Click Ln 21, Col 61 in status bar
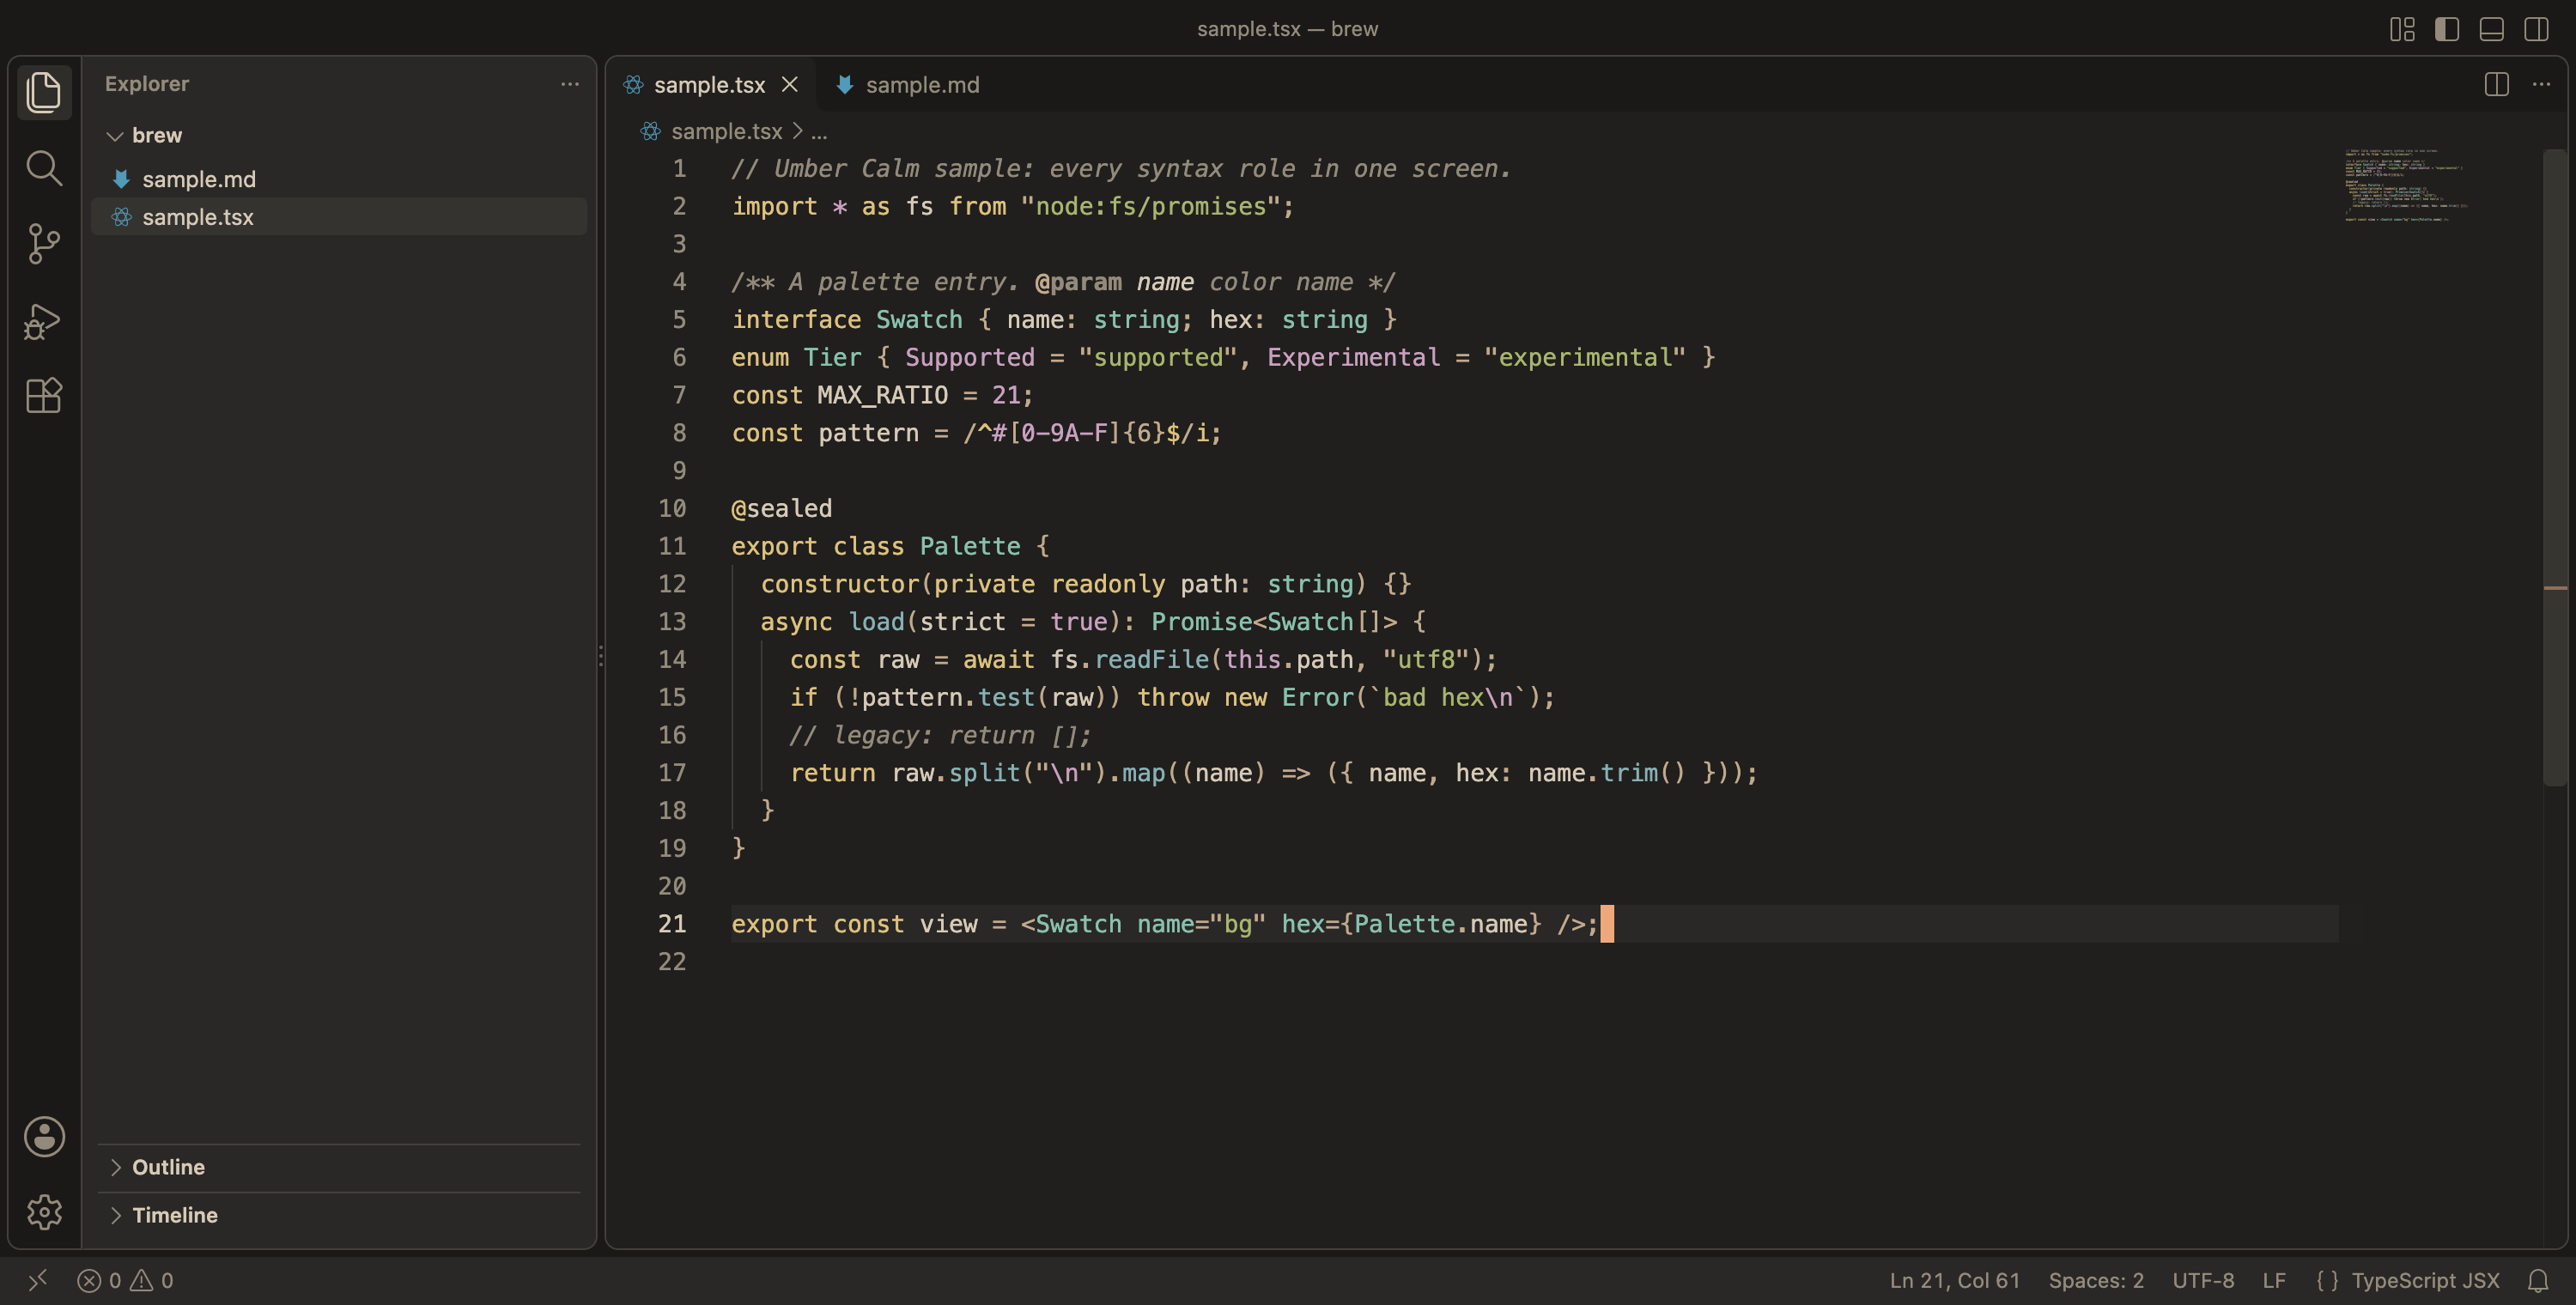Image resolution: width=2576 pixels, height=1305 pixels. [1954, 1280]
